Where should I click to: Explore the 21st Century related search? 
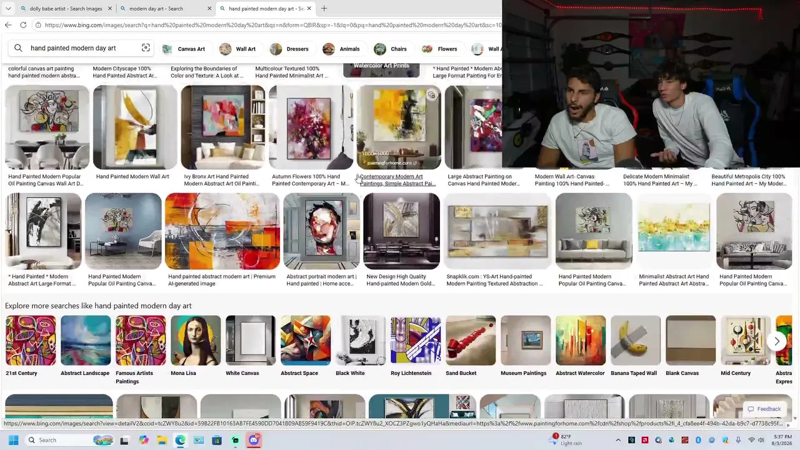(x=31, y=347)
